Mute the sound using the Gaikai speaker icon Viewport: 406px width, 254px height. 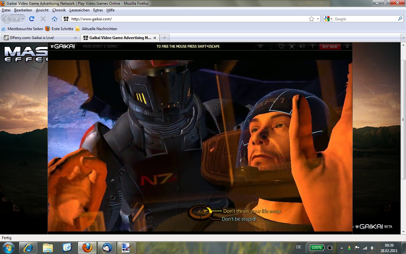coord(302,46)
